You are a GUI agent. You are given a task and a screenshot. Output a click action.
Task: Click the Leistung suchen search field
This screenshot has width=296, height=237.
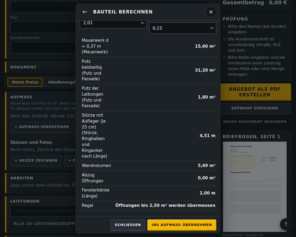coord(43,211)
